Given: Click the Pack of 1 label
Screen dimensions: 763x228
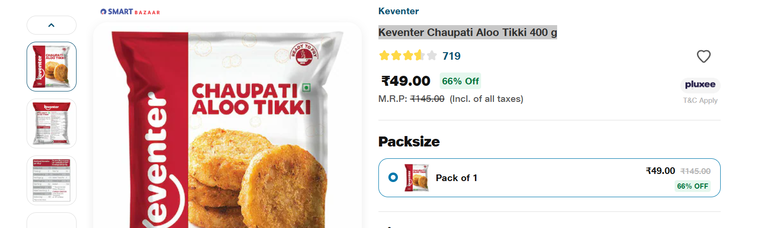Looking at the screenshot, I should point(456,178).
